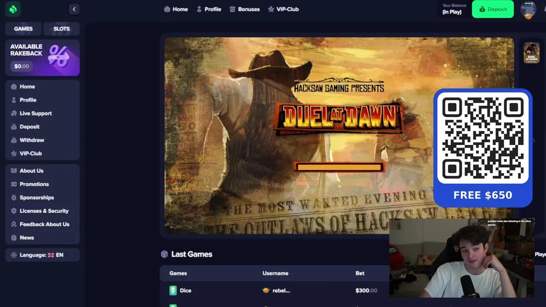Viewport: 546px width, 307px height.
Task: Open Promotions via the megaphone icon
Action: [x=15, y=184]
